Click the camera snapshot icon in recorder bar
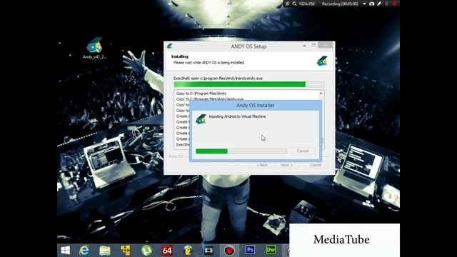Screen dimensions: 457x257 point(371,4)
